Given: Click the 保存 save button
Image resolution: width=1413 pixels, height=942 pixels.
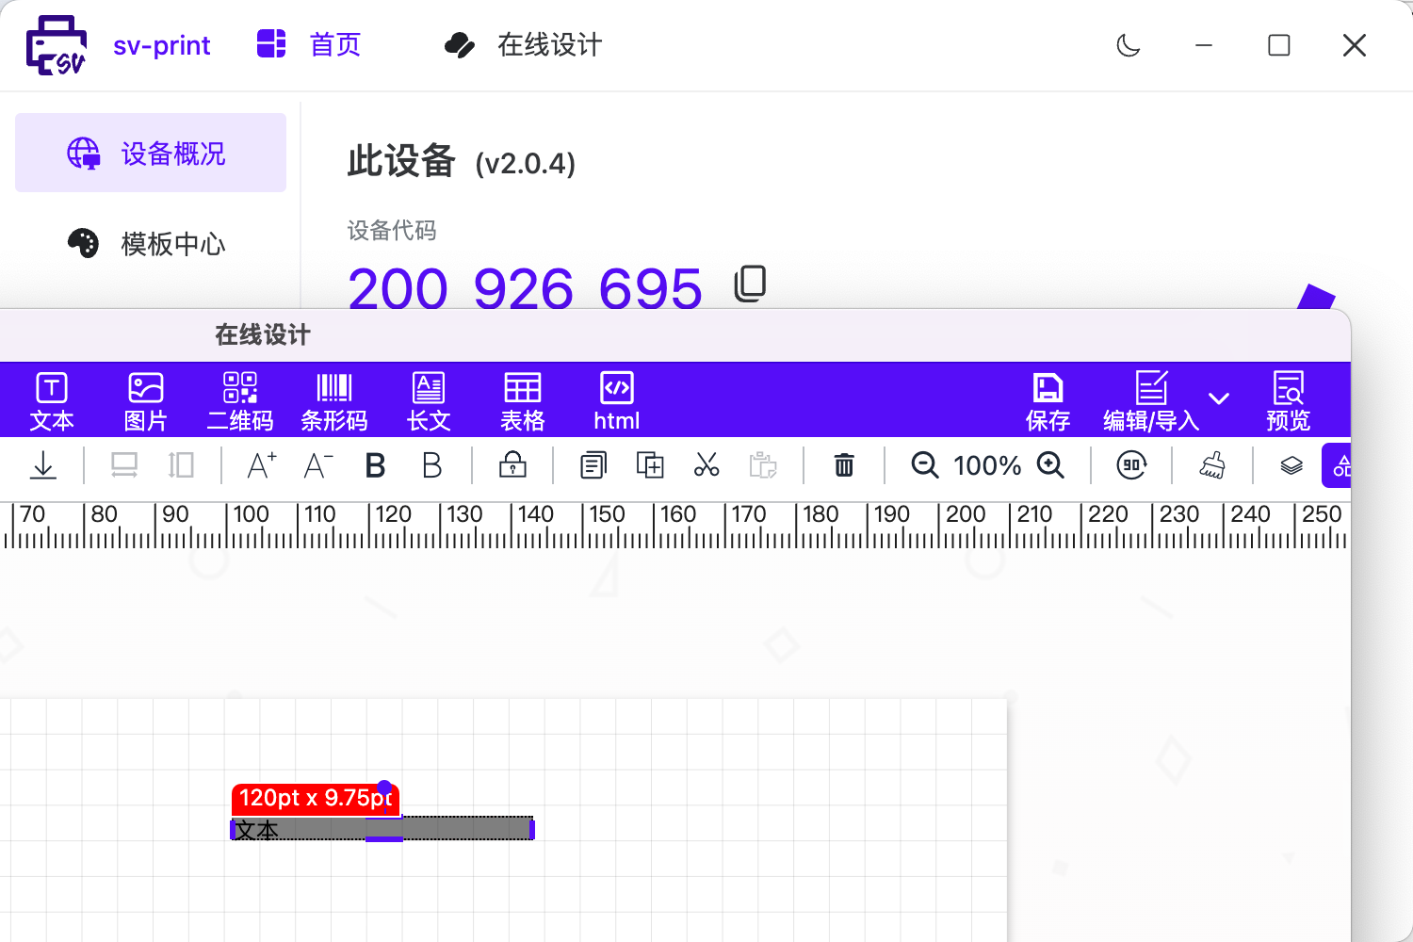Looking at the screenshot, I should tap(1048, 400).
